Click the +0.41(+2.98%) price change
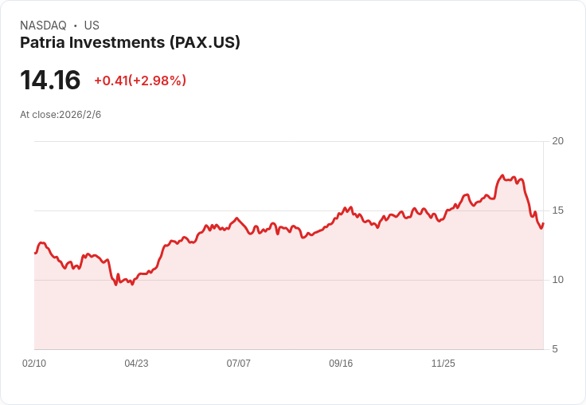Viewport: 586px width, 405px height. [x=140, y=81]
